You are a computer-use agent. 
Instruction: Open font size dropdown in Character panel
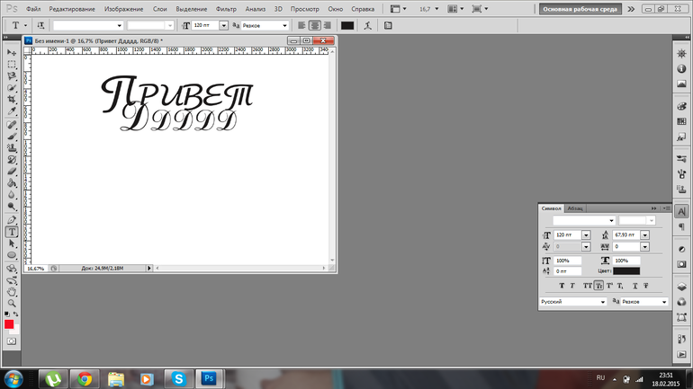tap(586, 234)
